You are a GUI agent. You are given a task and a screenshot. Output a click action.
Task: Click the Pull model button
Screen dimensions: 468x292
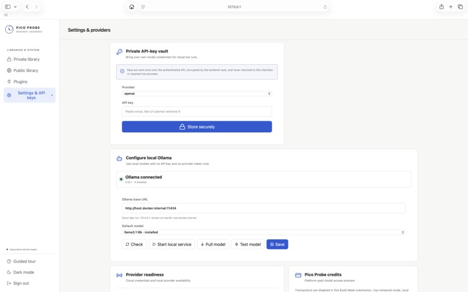[x=213, y=244]
